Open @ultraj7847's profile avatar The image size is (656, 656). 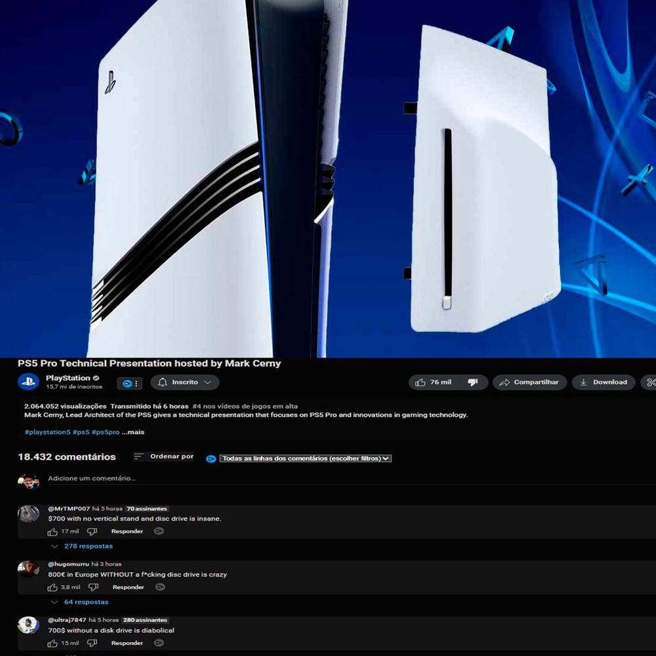coord(28,625)
